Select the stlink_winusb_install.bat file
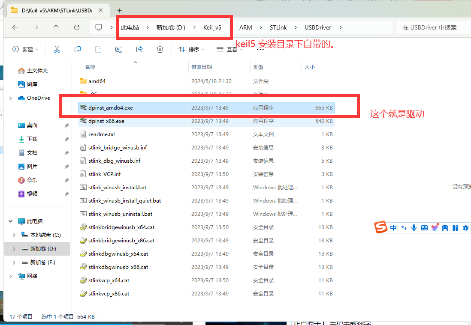 click(206, 188)
